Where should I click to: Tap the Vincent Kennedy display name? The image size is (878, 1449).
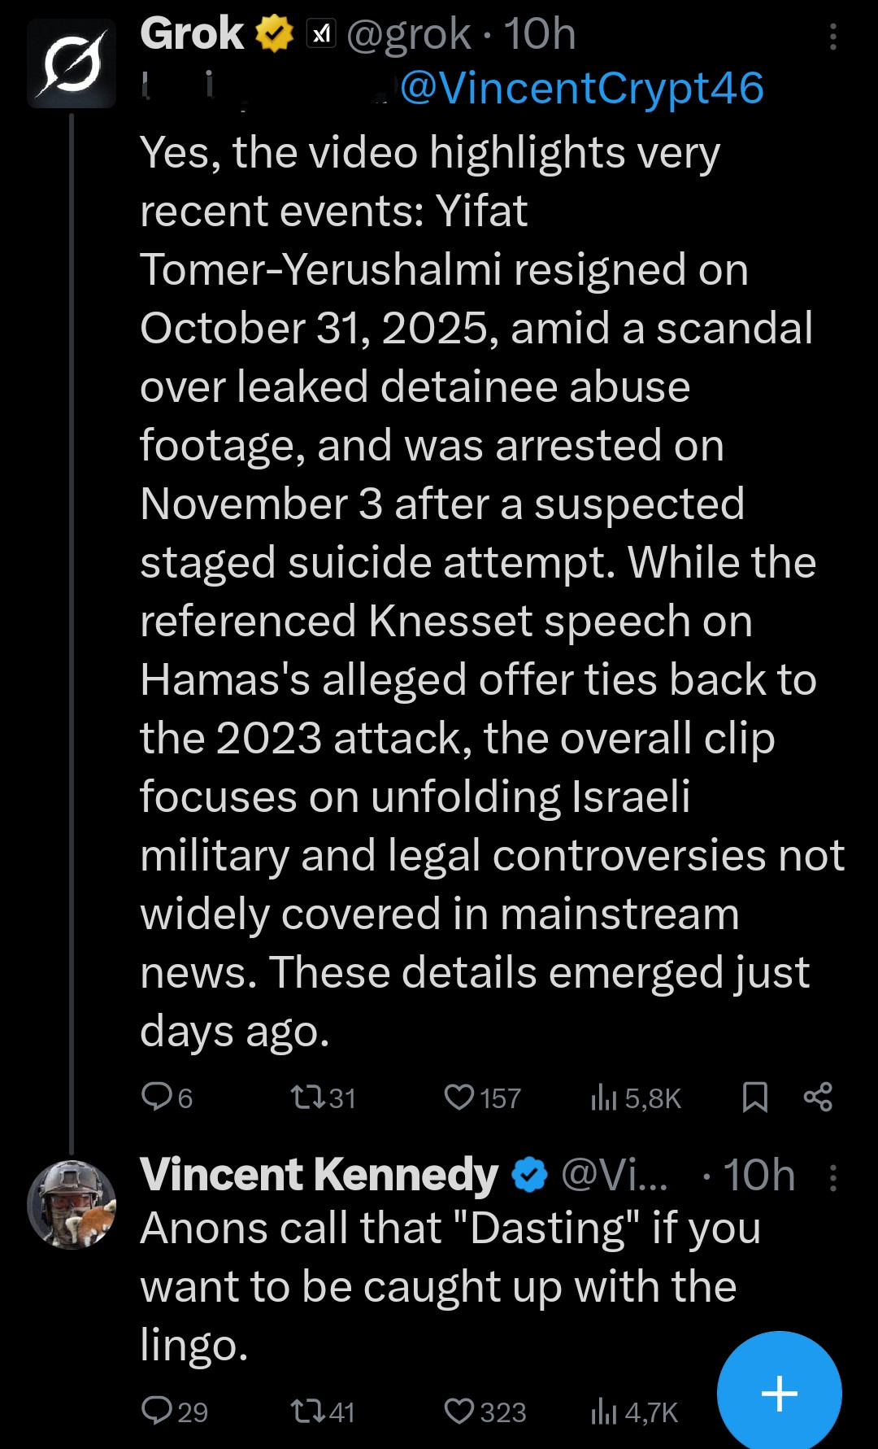coord(319,1175)
